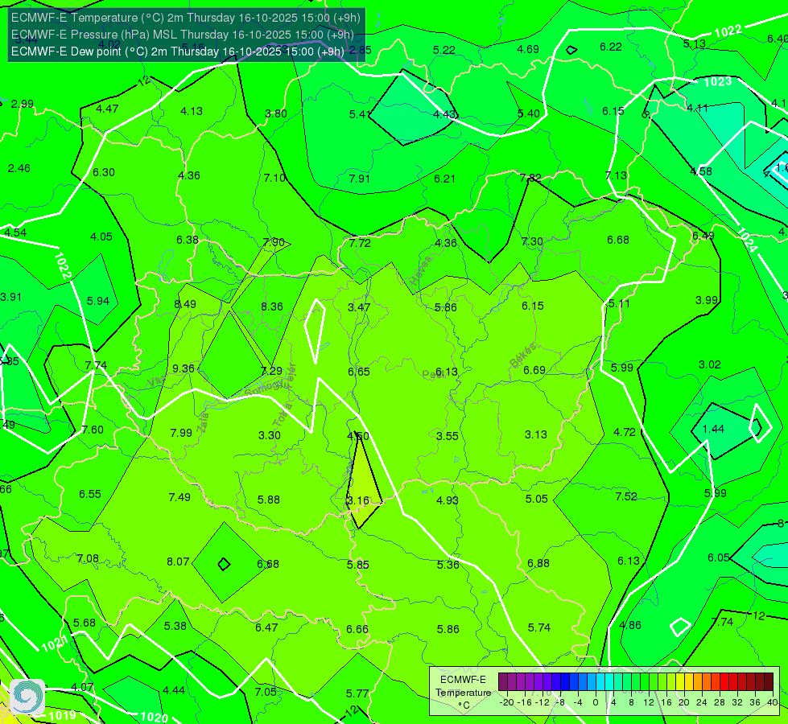Click the dew point value 5.77
This screenshot has height=724, width=788.
(x=357, y=693)
